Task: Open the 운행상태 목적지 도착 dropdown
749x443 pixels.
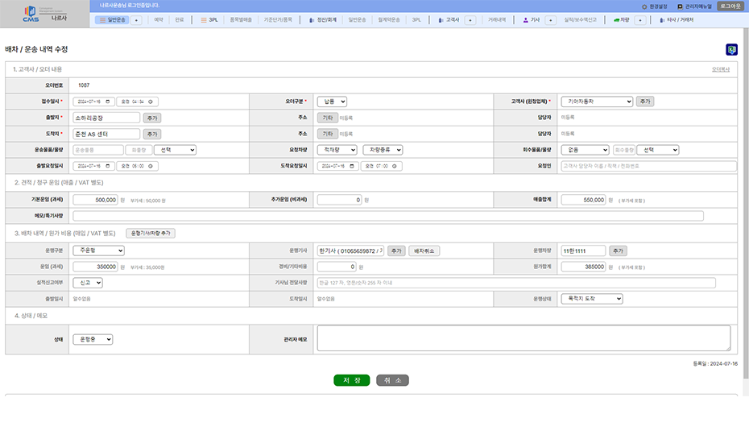Action: coord(592,299)
